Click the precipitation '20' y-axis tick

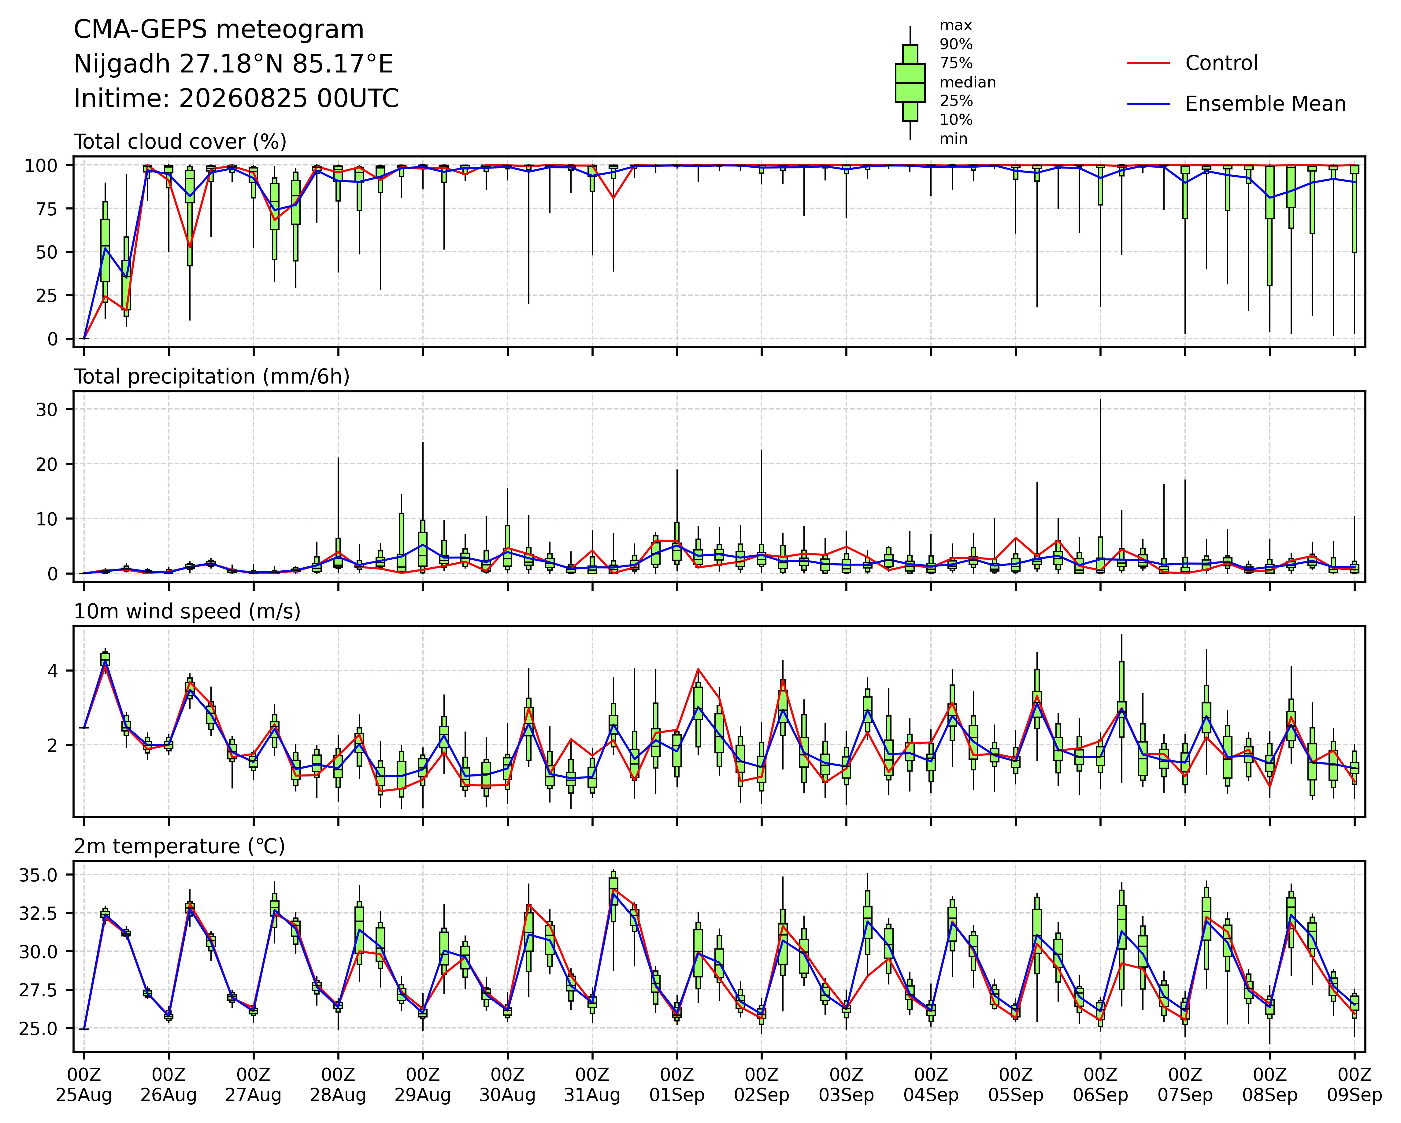[47, 464]
